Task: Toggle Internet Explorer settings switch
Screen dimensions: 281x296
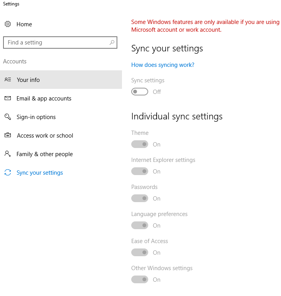Action: click(x=140, y=171)
